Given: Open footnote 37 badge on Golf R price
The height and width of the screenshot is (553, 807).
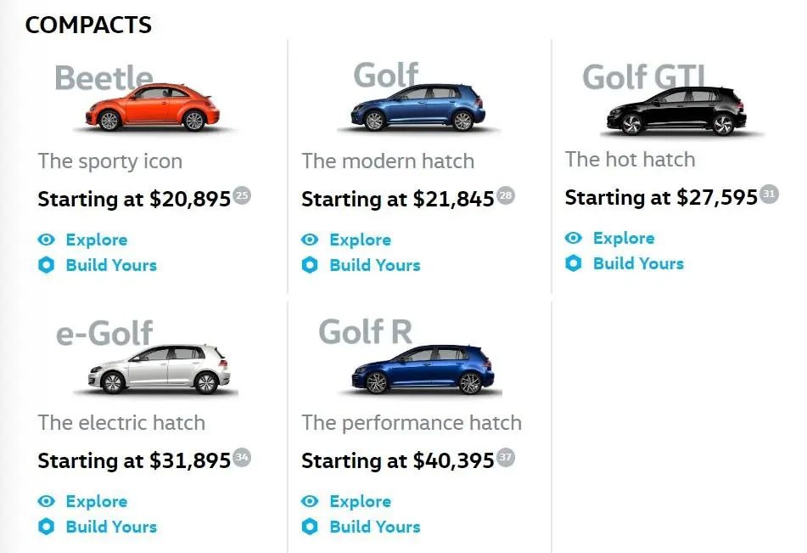Looking at the screenshot, I should point(506,457).
